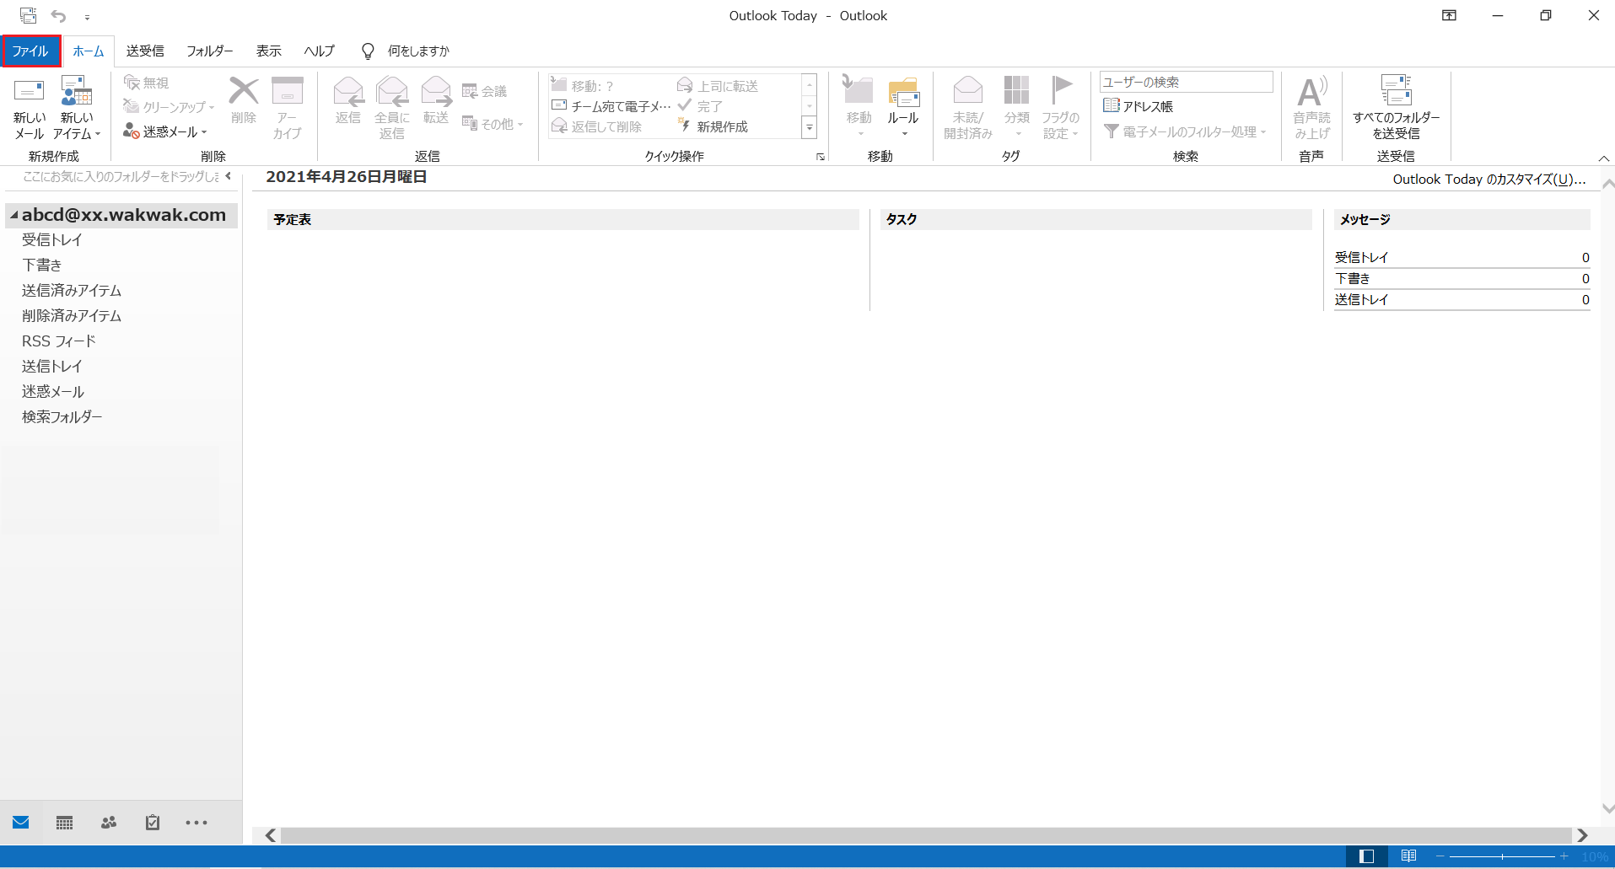The width and height of the screenshot is (1615, 869).
Task: Switch to the ホーム tab
Action: click(x=88, y=51)
